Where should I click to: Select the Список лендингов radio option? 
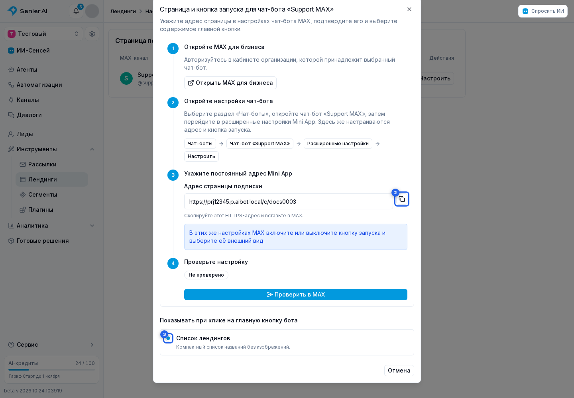(168, 338)
